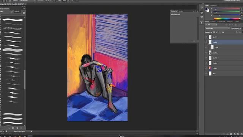Restore brush to original size icon
This screenshot has height=137, width=243.
click(x=11, y=12)
